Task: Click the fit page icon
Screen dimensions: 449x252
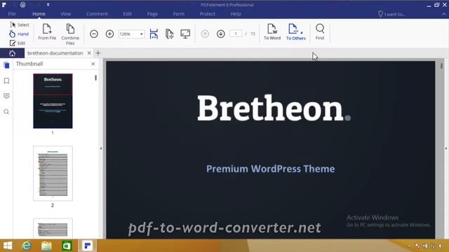Action: pyautogui.click(x=170, y=34)
